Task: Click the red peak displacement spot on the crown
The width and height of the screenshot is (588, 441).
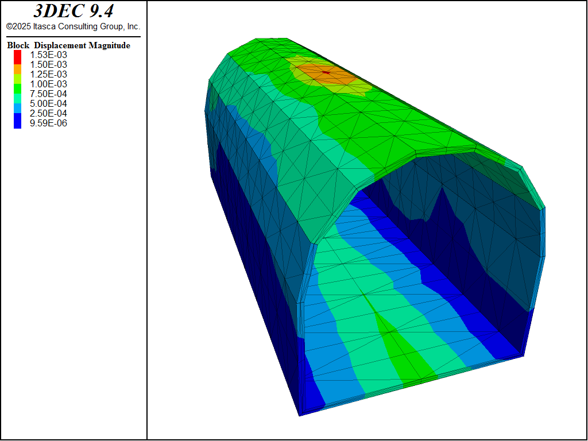Action: [326, 72]
